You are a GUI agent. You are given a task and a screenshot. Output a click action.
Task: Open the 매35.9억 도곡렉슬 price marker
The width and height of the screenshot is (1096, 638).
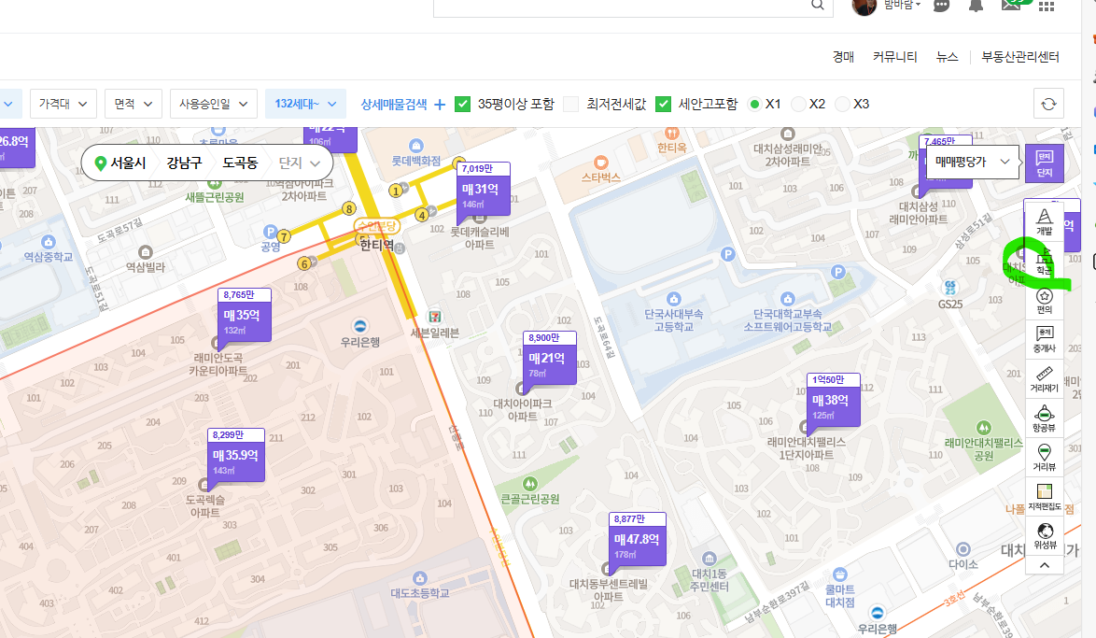pos(237,455)
